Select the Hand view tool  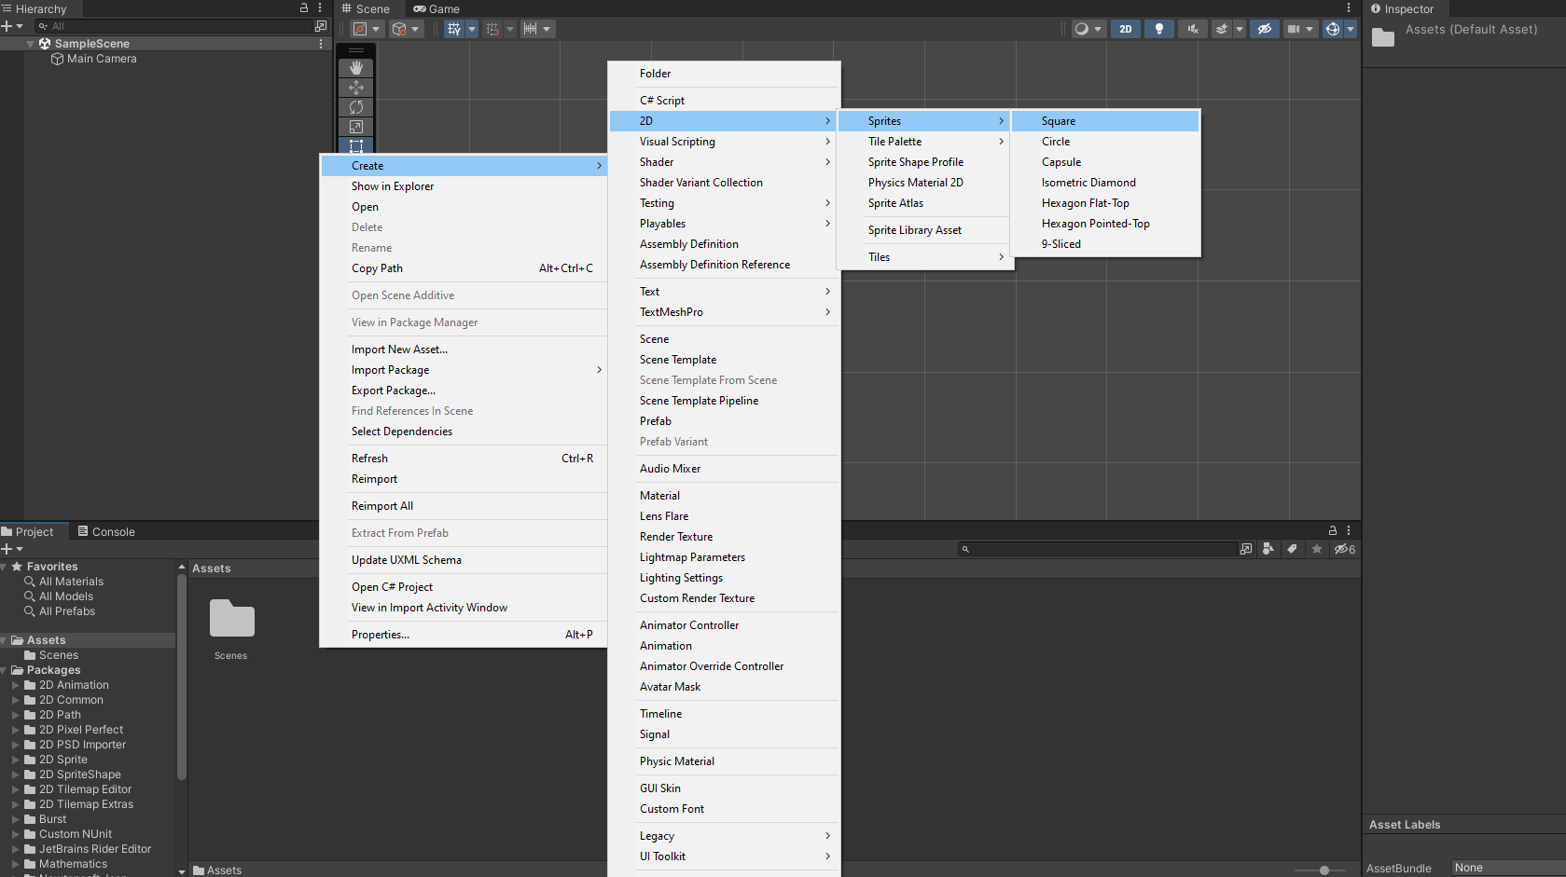355,68
